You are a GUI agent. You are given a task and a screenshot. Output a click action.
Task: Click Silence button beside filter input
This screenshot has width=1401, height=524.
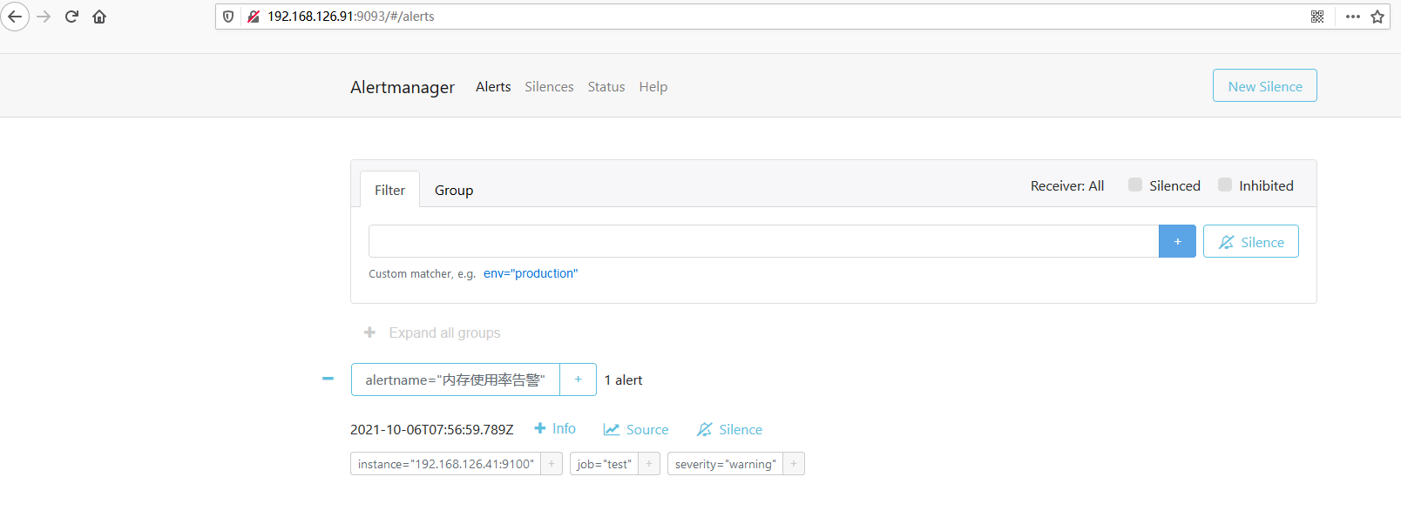click(1251, 241)
